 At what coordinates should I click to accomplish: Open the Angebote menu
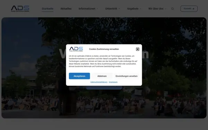click(133, 9)
